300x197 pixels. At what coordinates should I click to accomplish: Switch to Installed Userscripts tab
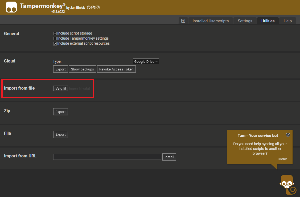[x=211, y=21]
